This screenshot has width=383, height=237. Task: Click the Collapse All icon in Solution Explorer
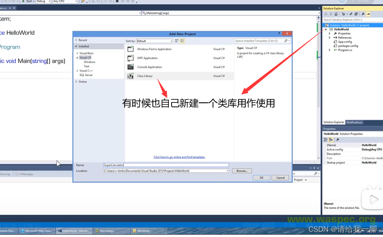356,14
